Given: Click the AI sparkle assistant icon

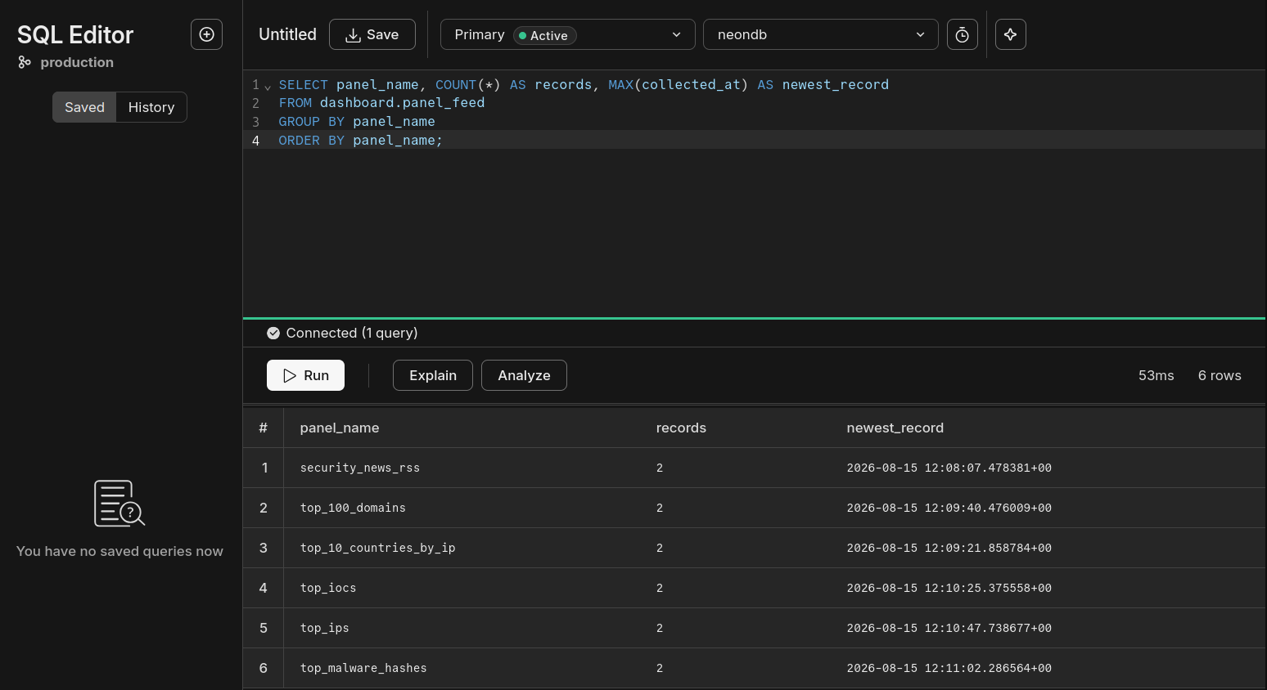Looking at the screenshot, I should (1011, 34).
